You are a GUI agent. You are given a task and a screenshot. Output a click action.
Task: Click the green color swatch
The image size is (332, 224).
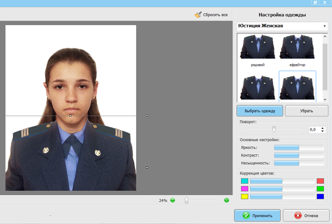click(x=320, y=189)
